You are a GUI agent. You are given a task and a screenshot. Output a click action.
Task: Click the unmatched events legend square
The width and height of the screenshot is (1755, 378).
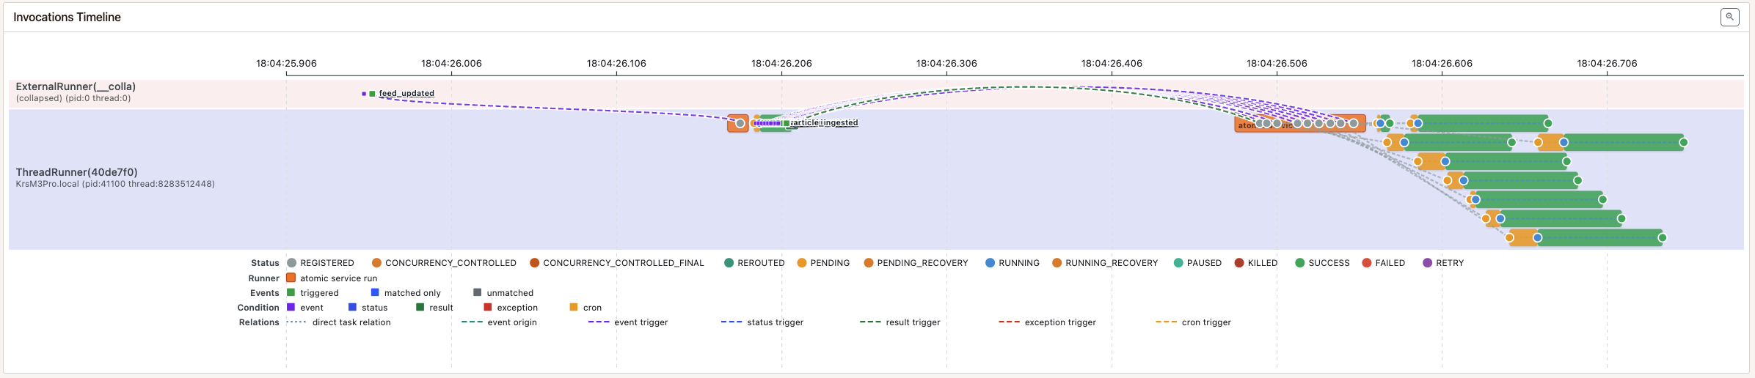point(478,292)
